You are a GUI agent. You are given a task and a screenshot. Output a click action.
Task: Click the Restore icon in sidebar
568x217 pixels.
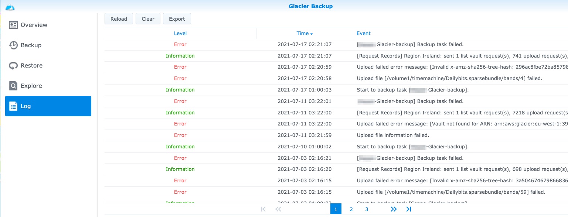[x=13, y=66]
